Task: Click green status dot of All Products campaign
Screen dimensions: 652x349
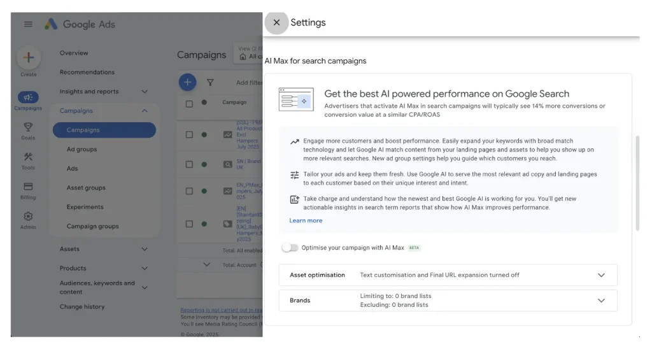Action: (x=204, y=135)
